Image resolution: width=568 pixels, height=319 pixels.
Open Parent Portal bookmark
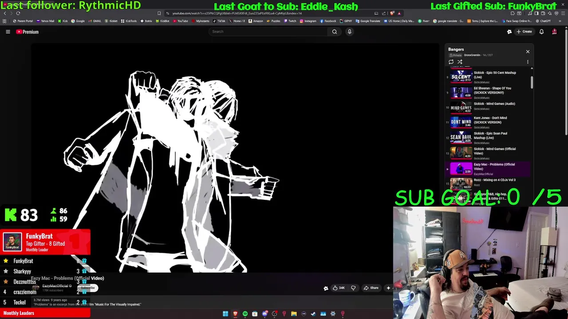click(x=23, y=21)
